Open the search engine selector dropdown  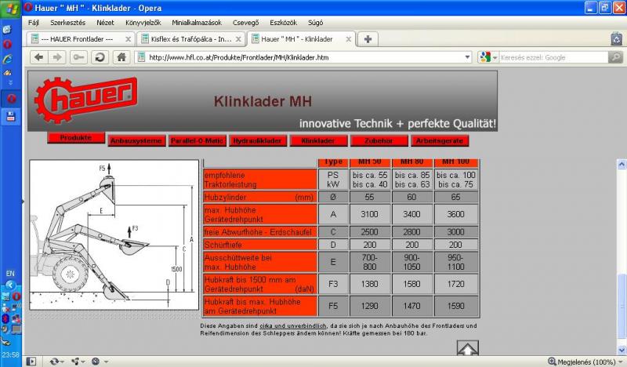pos(495,57)
